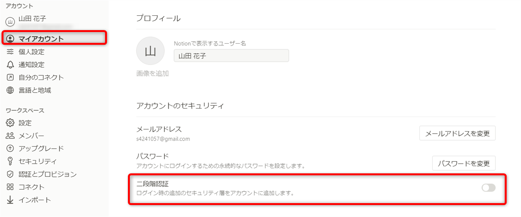Click the large profile avatar circle
Screen dimensions: 521x217
150,51
